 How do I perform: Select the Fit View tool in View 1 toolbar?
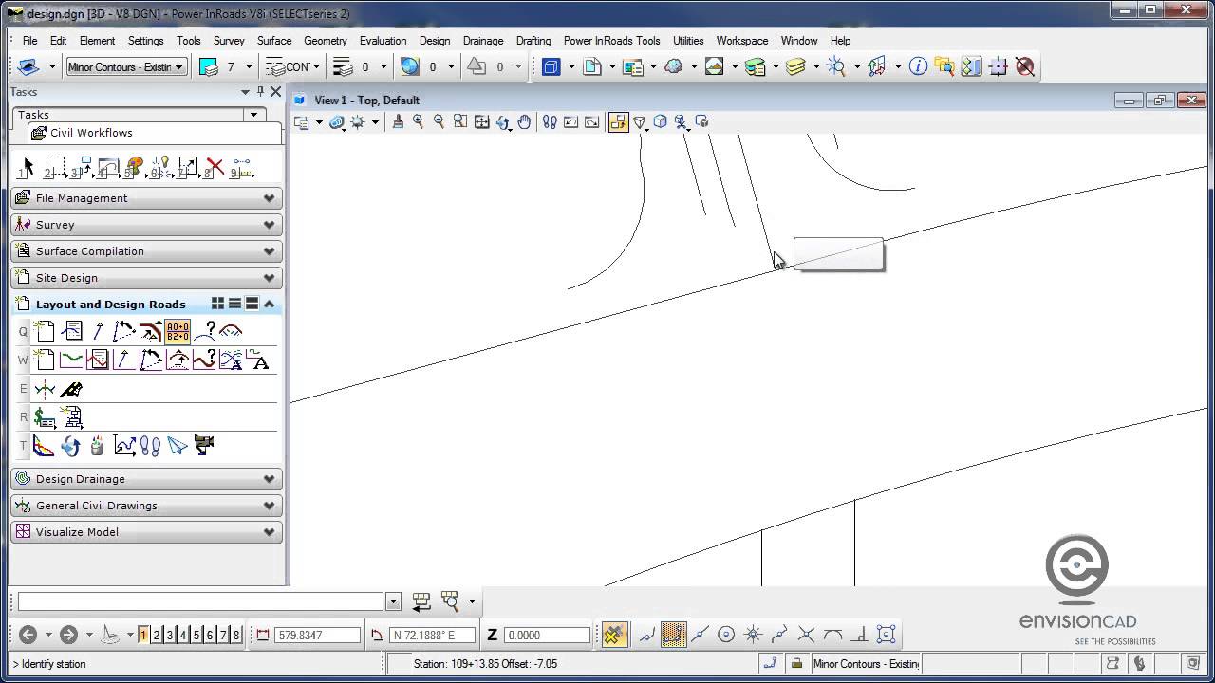481,122
